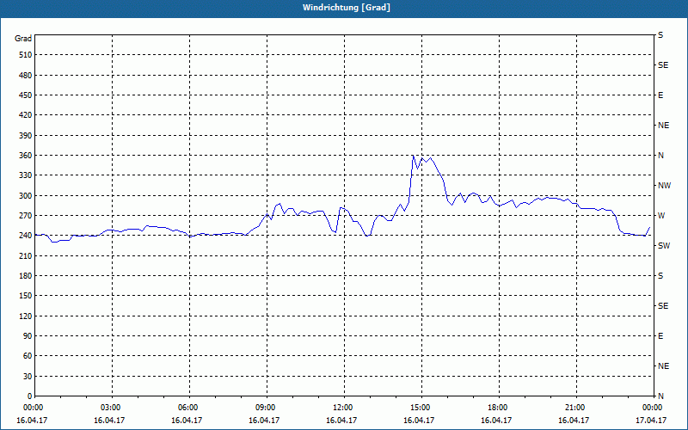Select the 'W' compass direction label
Screen dimensions: 688x430
pos(661,216)
